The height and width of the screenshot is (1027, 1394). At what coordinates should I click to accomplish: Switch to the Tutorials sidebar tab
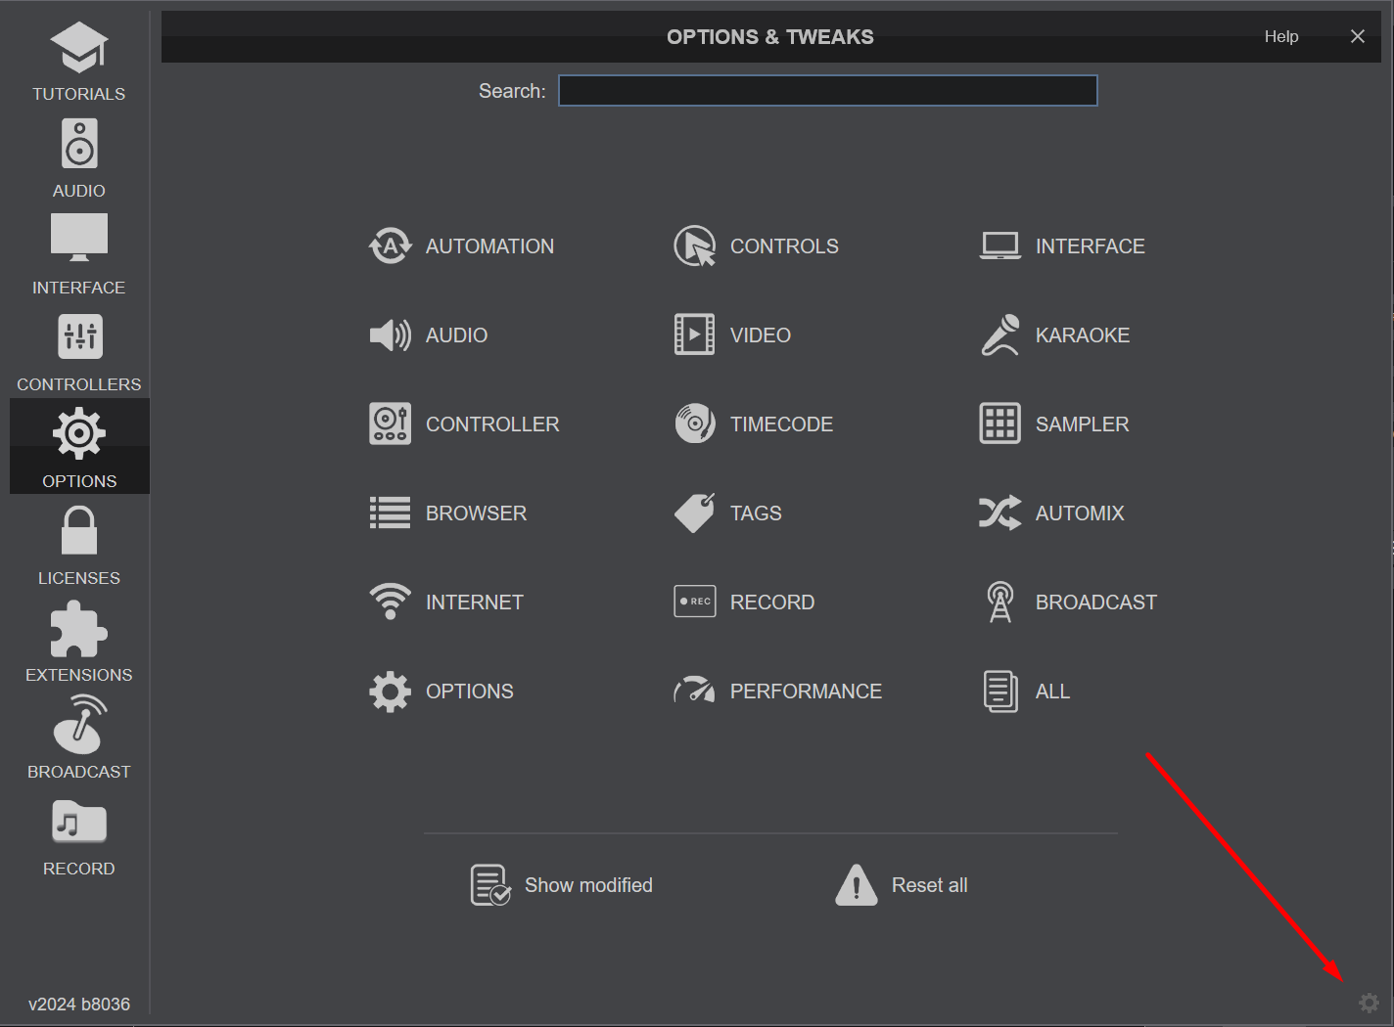point(79,61)
